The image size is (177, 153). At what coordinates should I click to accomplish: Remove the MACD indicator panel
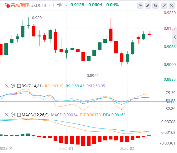click(7, 115)
